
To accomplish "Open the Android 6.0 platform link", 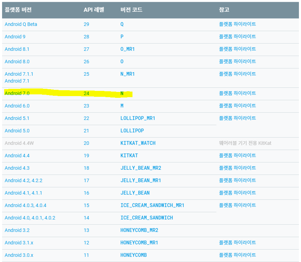I will click(17, 106).
